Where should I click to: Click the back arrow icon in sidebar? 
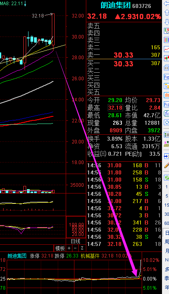[166, 4]
